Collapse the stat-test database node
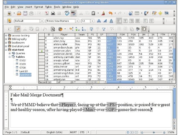Image resolution: width=180 pixels, height=135 pixels. click(x=6, y=50)
